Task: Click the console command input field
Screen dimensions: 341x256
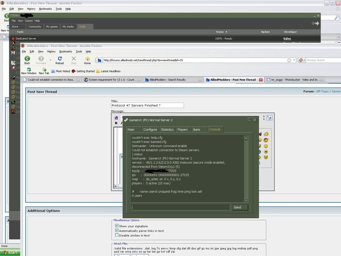Action: coord(181,207)
